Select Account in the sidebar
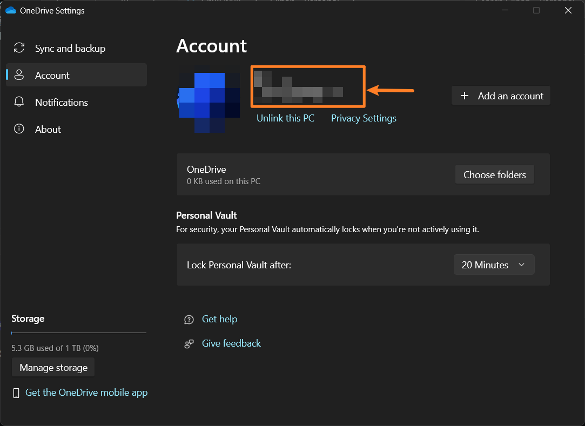The height and width of the screenshot is (426, 585). pos(76,75)
